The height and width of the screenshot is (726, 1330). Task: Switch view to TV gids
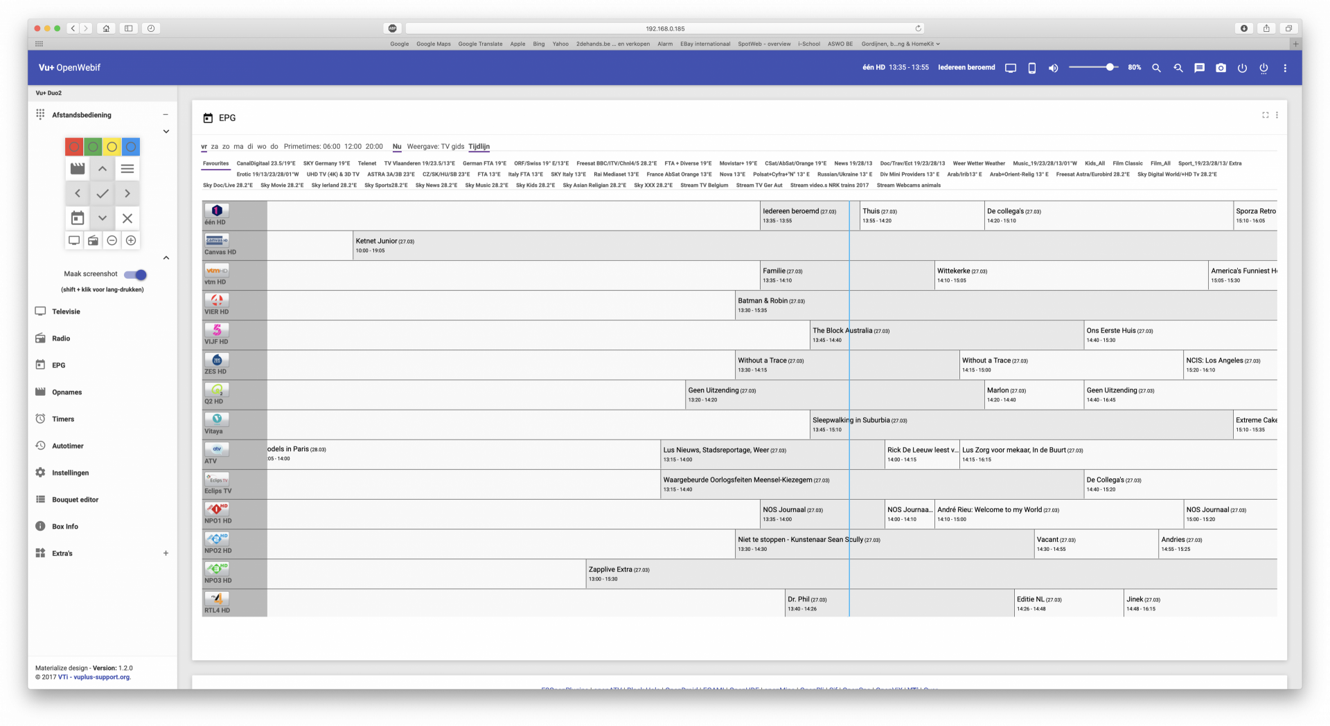click(x=452, y=147)
